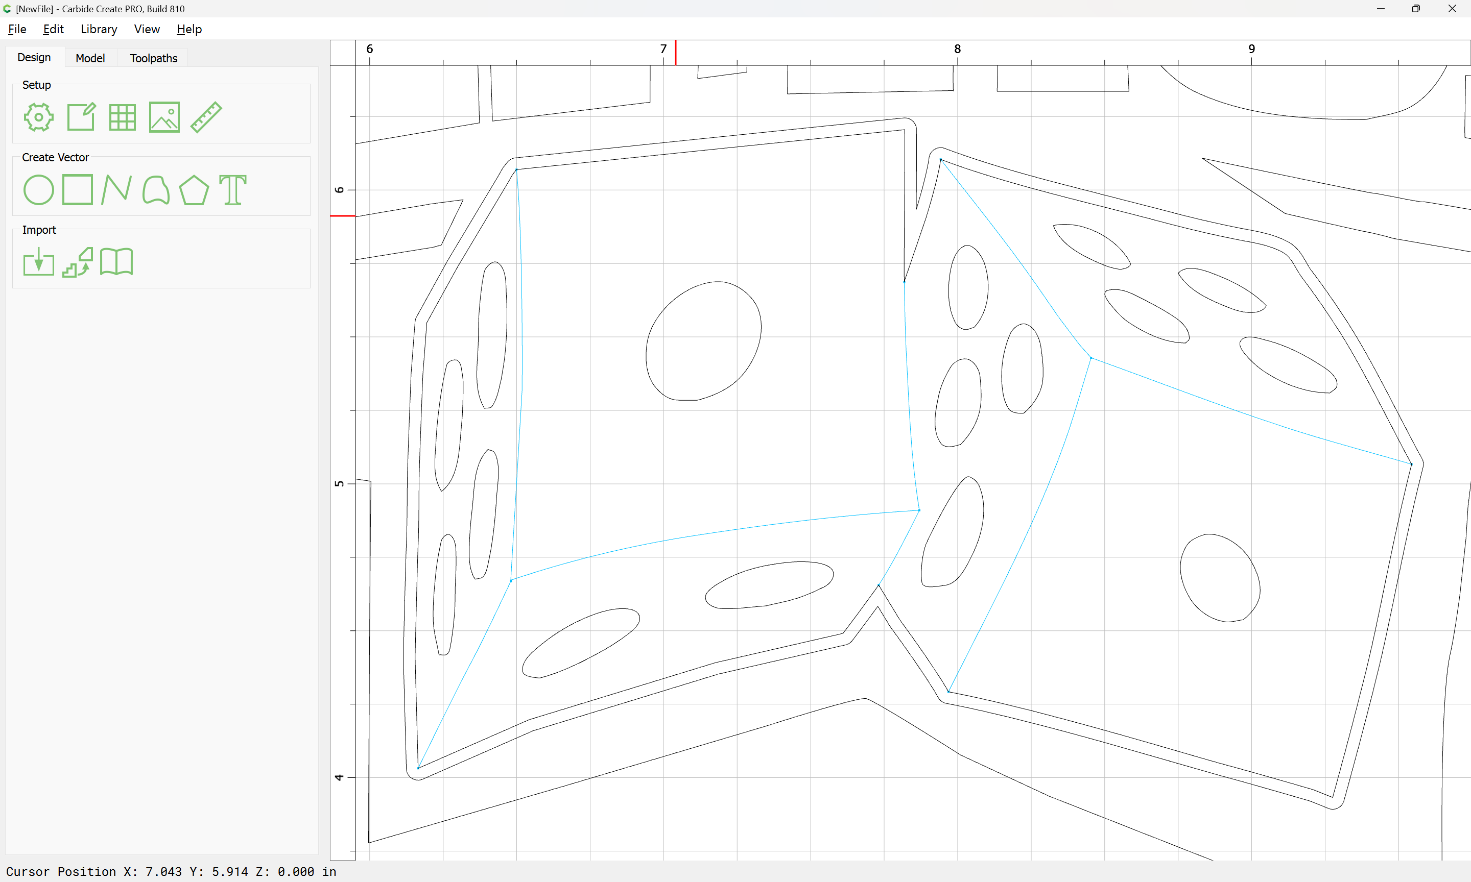This screenshot has width=1471, height=882.
Task: Activate the Text creation tool
Action: pos(232,190)
